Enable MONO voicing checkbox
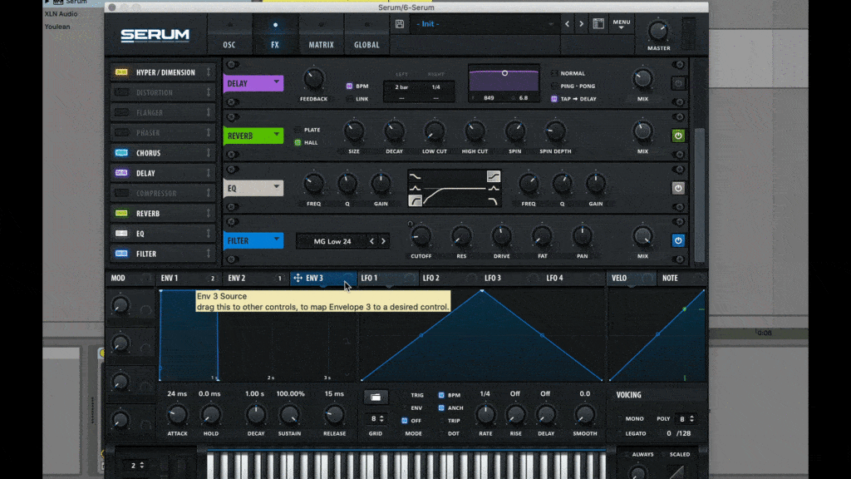The width and height of the screenshot is (851, 479). coord(620,419)
